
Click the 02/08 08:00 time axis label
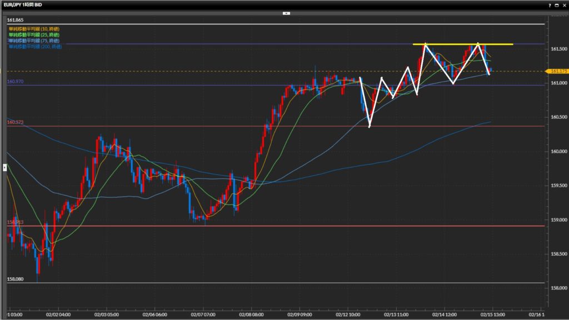pos(253,313)
